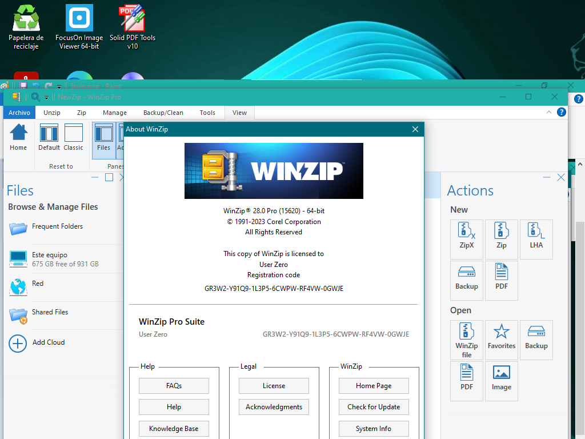This screenshot has width=585, height=439.
Task: Open the Archivo menu tab
Action: [x=19, y=113]
